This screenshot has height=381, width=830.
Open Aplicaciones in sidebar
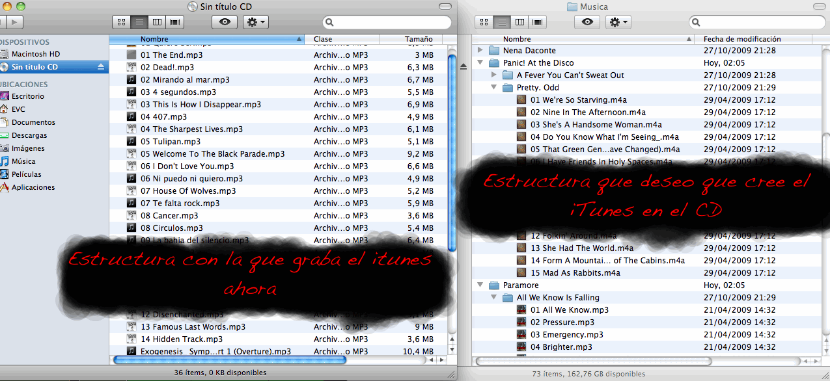pyautogui.click(x=33, y=187)
